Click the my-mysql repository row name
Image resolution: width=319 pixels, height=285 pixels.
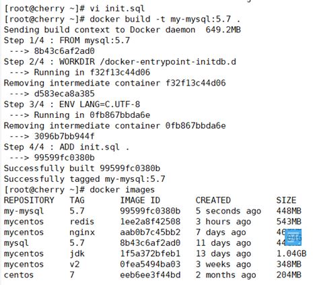tap(24, 211)
